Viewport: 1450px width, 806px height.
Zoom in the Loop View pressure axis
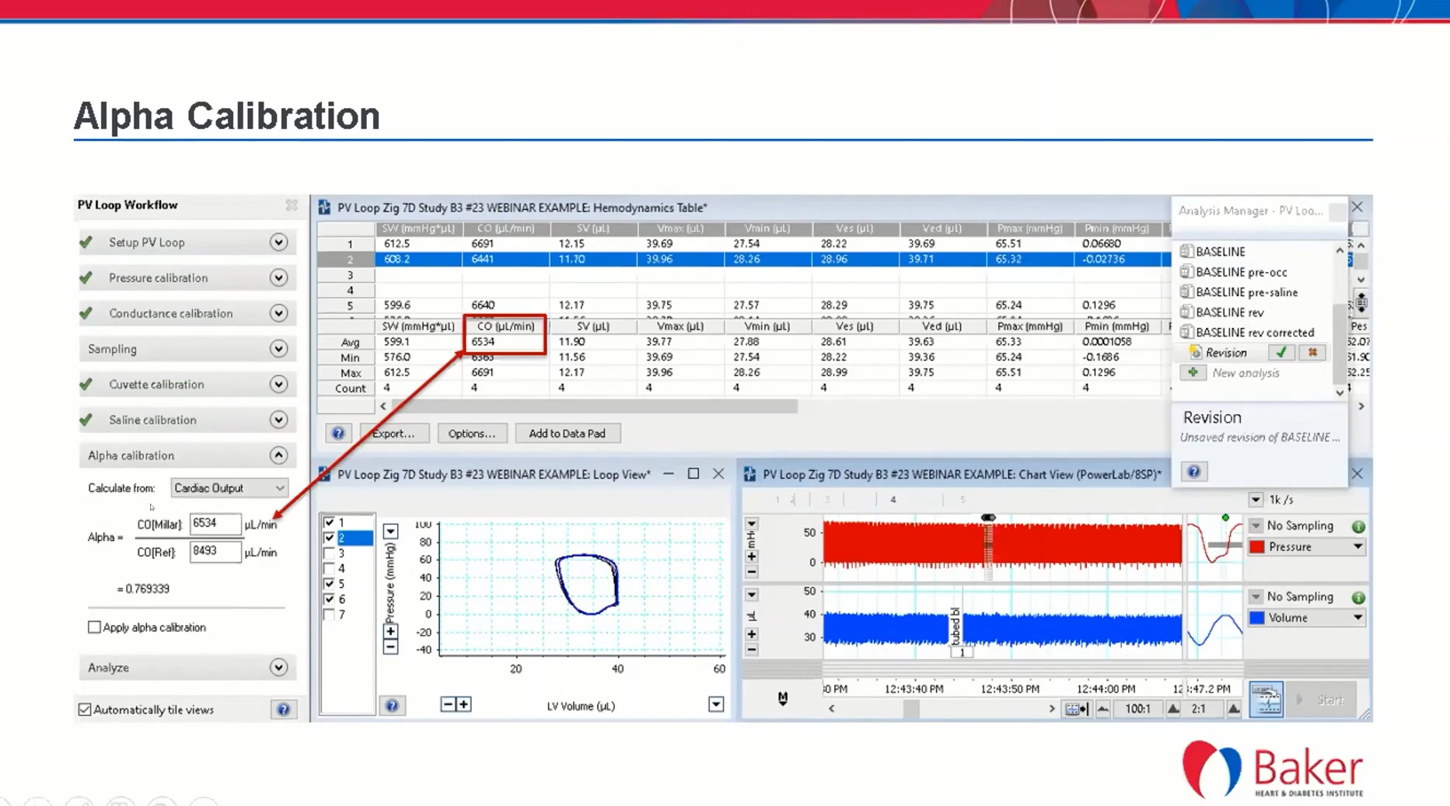pos(390,631)
